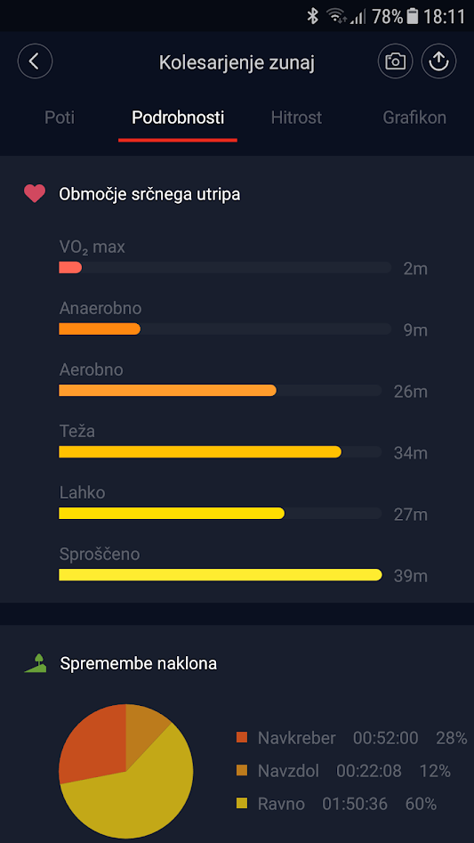The height and width of the screenshot is (843, 474).
Task: Open the camera screenshot icon
Action: pos(395,61)
